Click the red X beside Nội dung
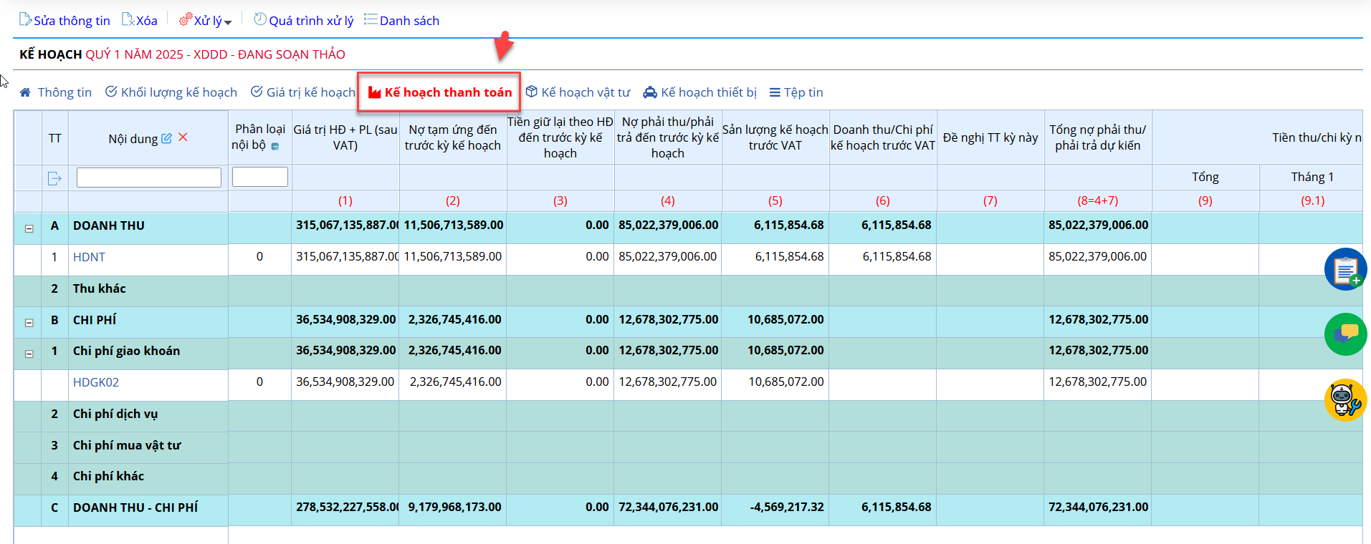Image resolution: width=1371 pixels, height=544 pixels. click(183, 137)
